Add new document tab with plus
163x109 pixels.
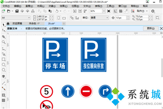[x=64, y=24]
